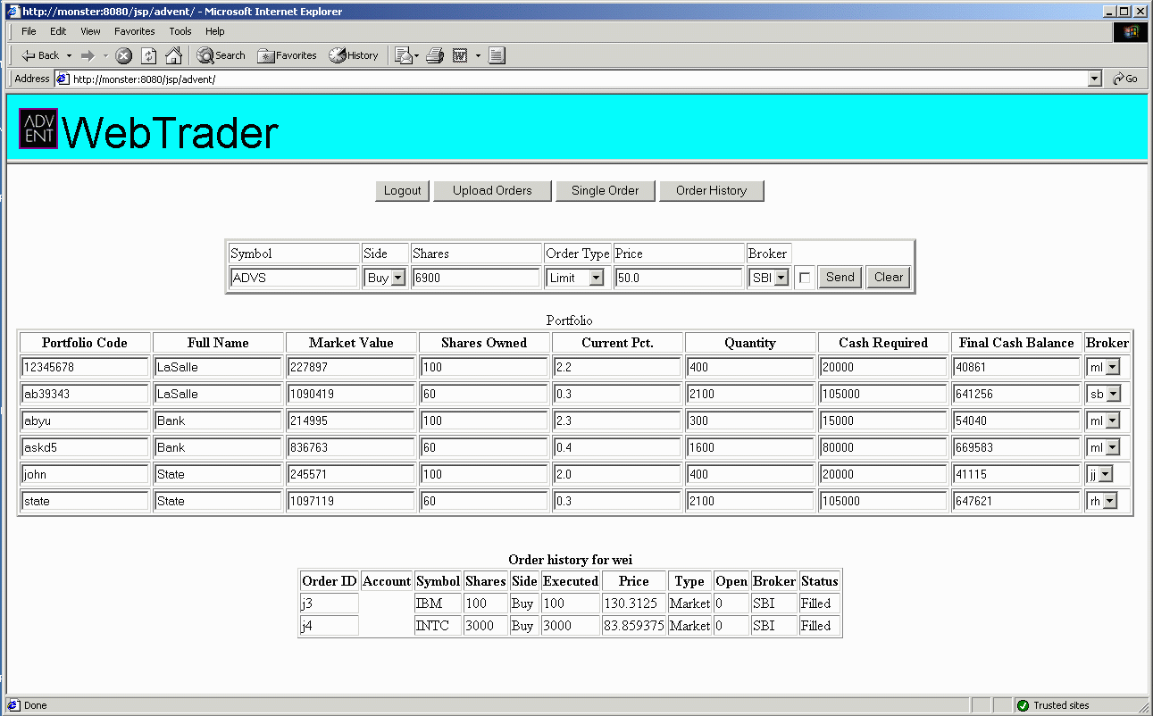Open the Favorites menu in menu bar
The width and height of the screenshot is (1153, 716).
(135, 31)
